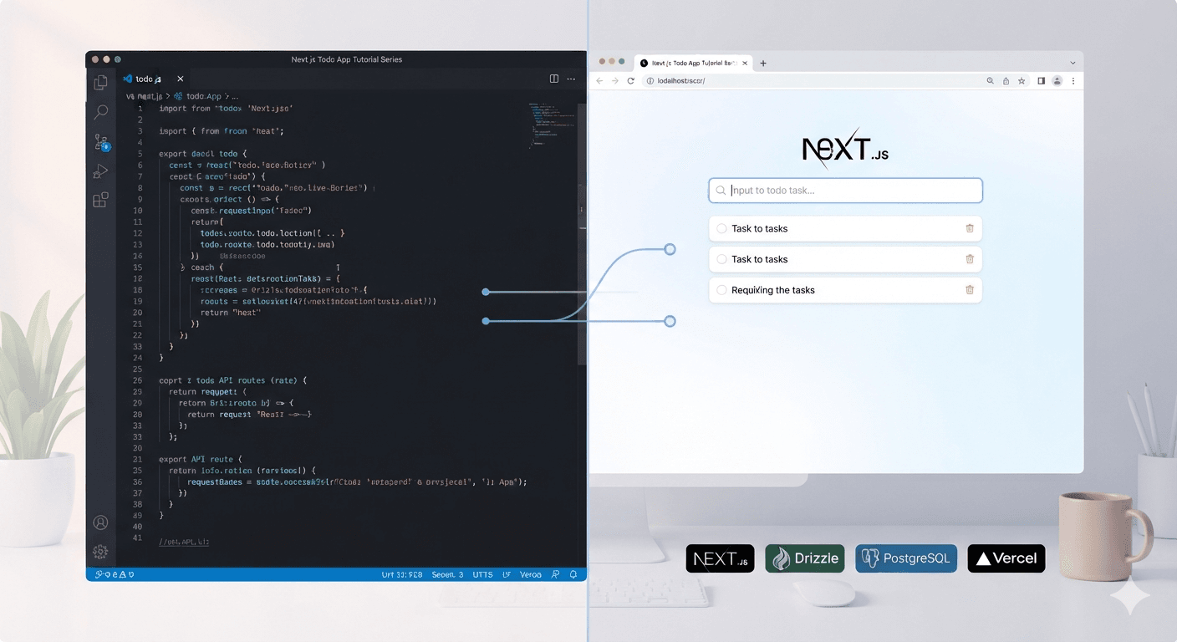Image resolution: width=1177 pixels, height=642 pixels.
Task: Click the '//' comment on line 41
Action: tap(183, 542)
